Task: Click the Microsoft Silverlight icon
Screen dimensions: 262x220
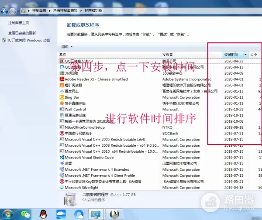Action: 62,187
